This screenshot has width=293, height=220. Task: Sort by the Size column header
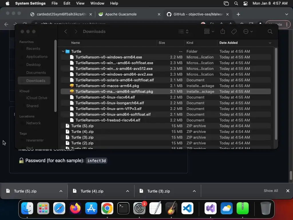click(162, 43)
